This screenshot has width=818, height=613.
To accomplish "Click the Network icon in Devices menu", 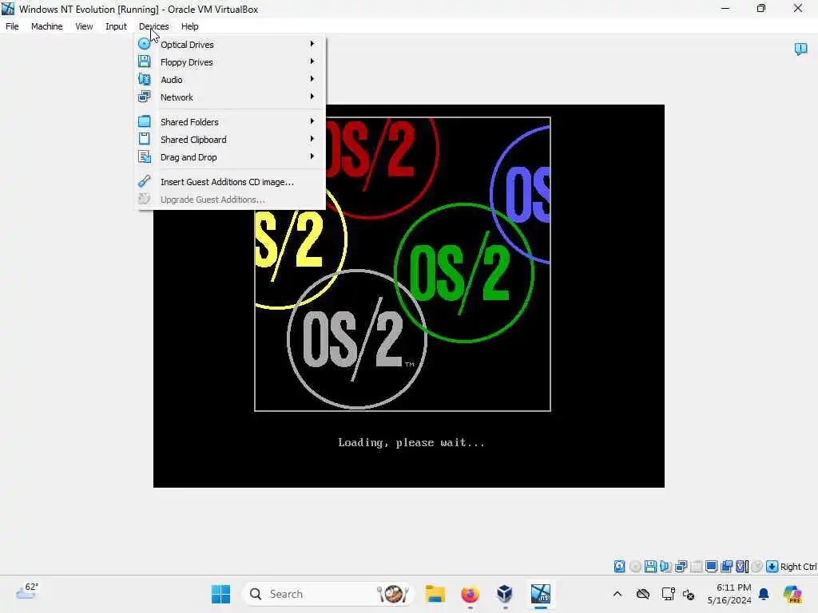I will click(x=144, y=97).
